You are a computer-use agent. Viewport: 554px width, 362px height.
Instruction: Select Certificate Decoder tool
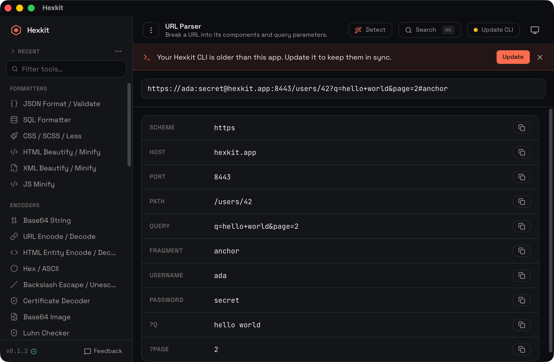tap(66, 301)
